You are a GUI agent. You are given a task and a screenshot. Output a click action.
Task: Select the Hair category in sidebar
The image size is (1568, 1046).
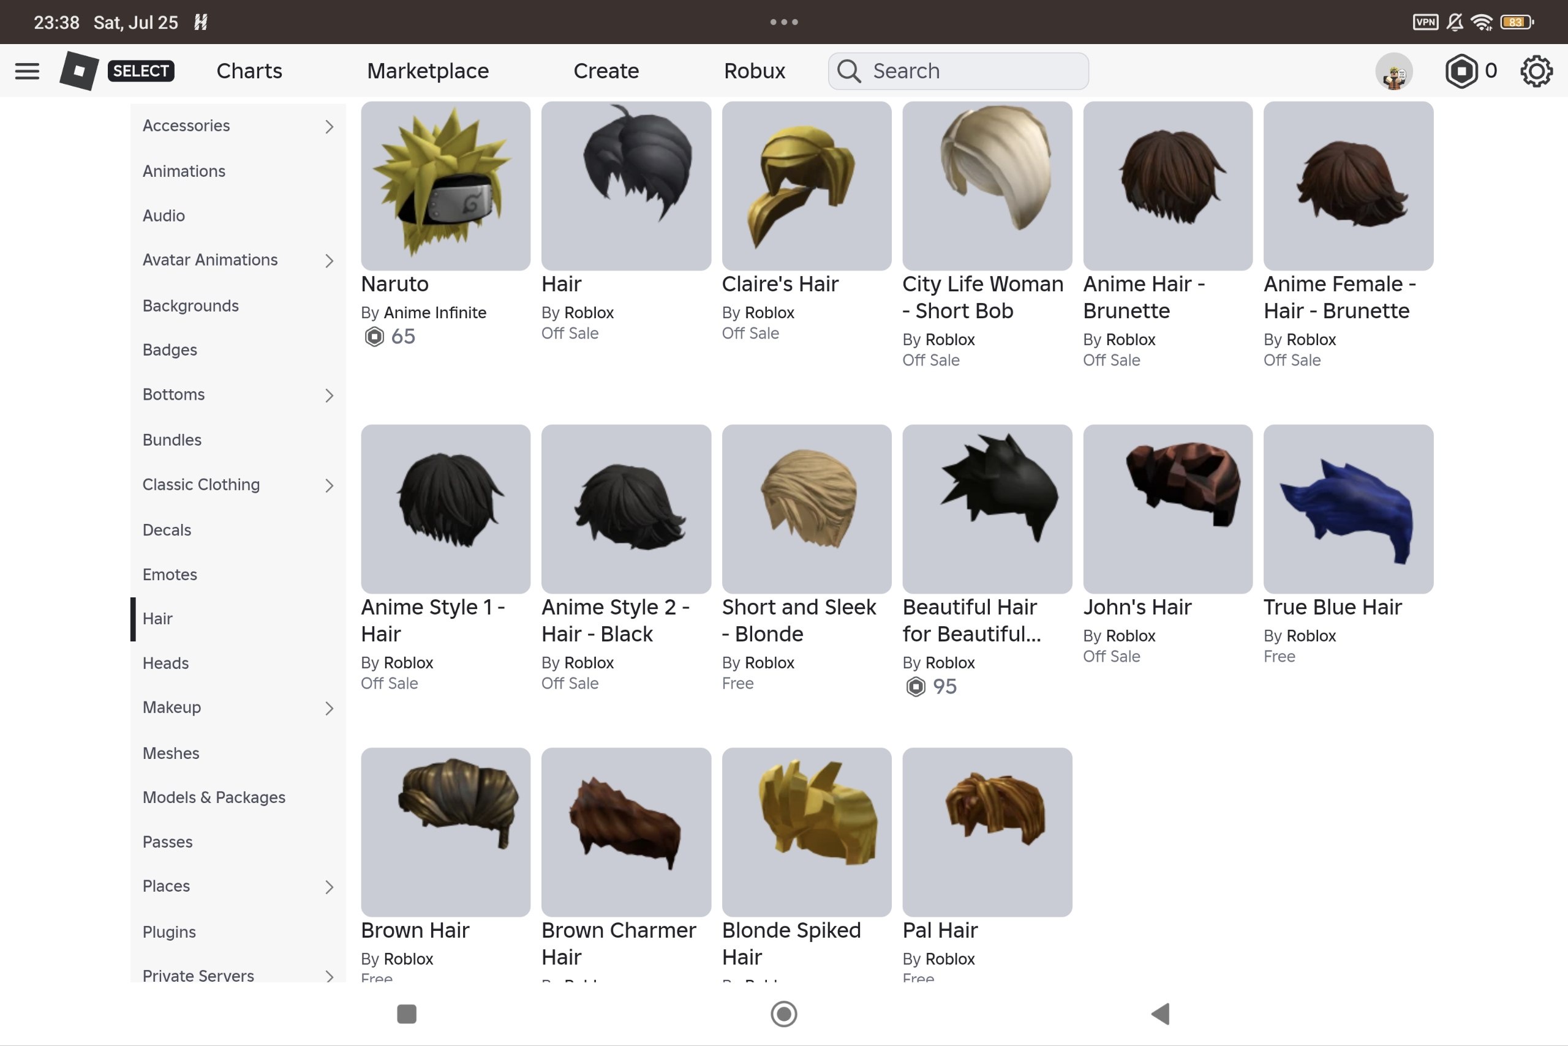[x=157, y=618]
